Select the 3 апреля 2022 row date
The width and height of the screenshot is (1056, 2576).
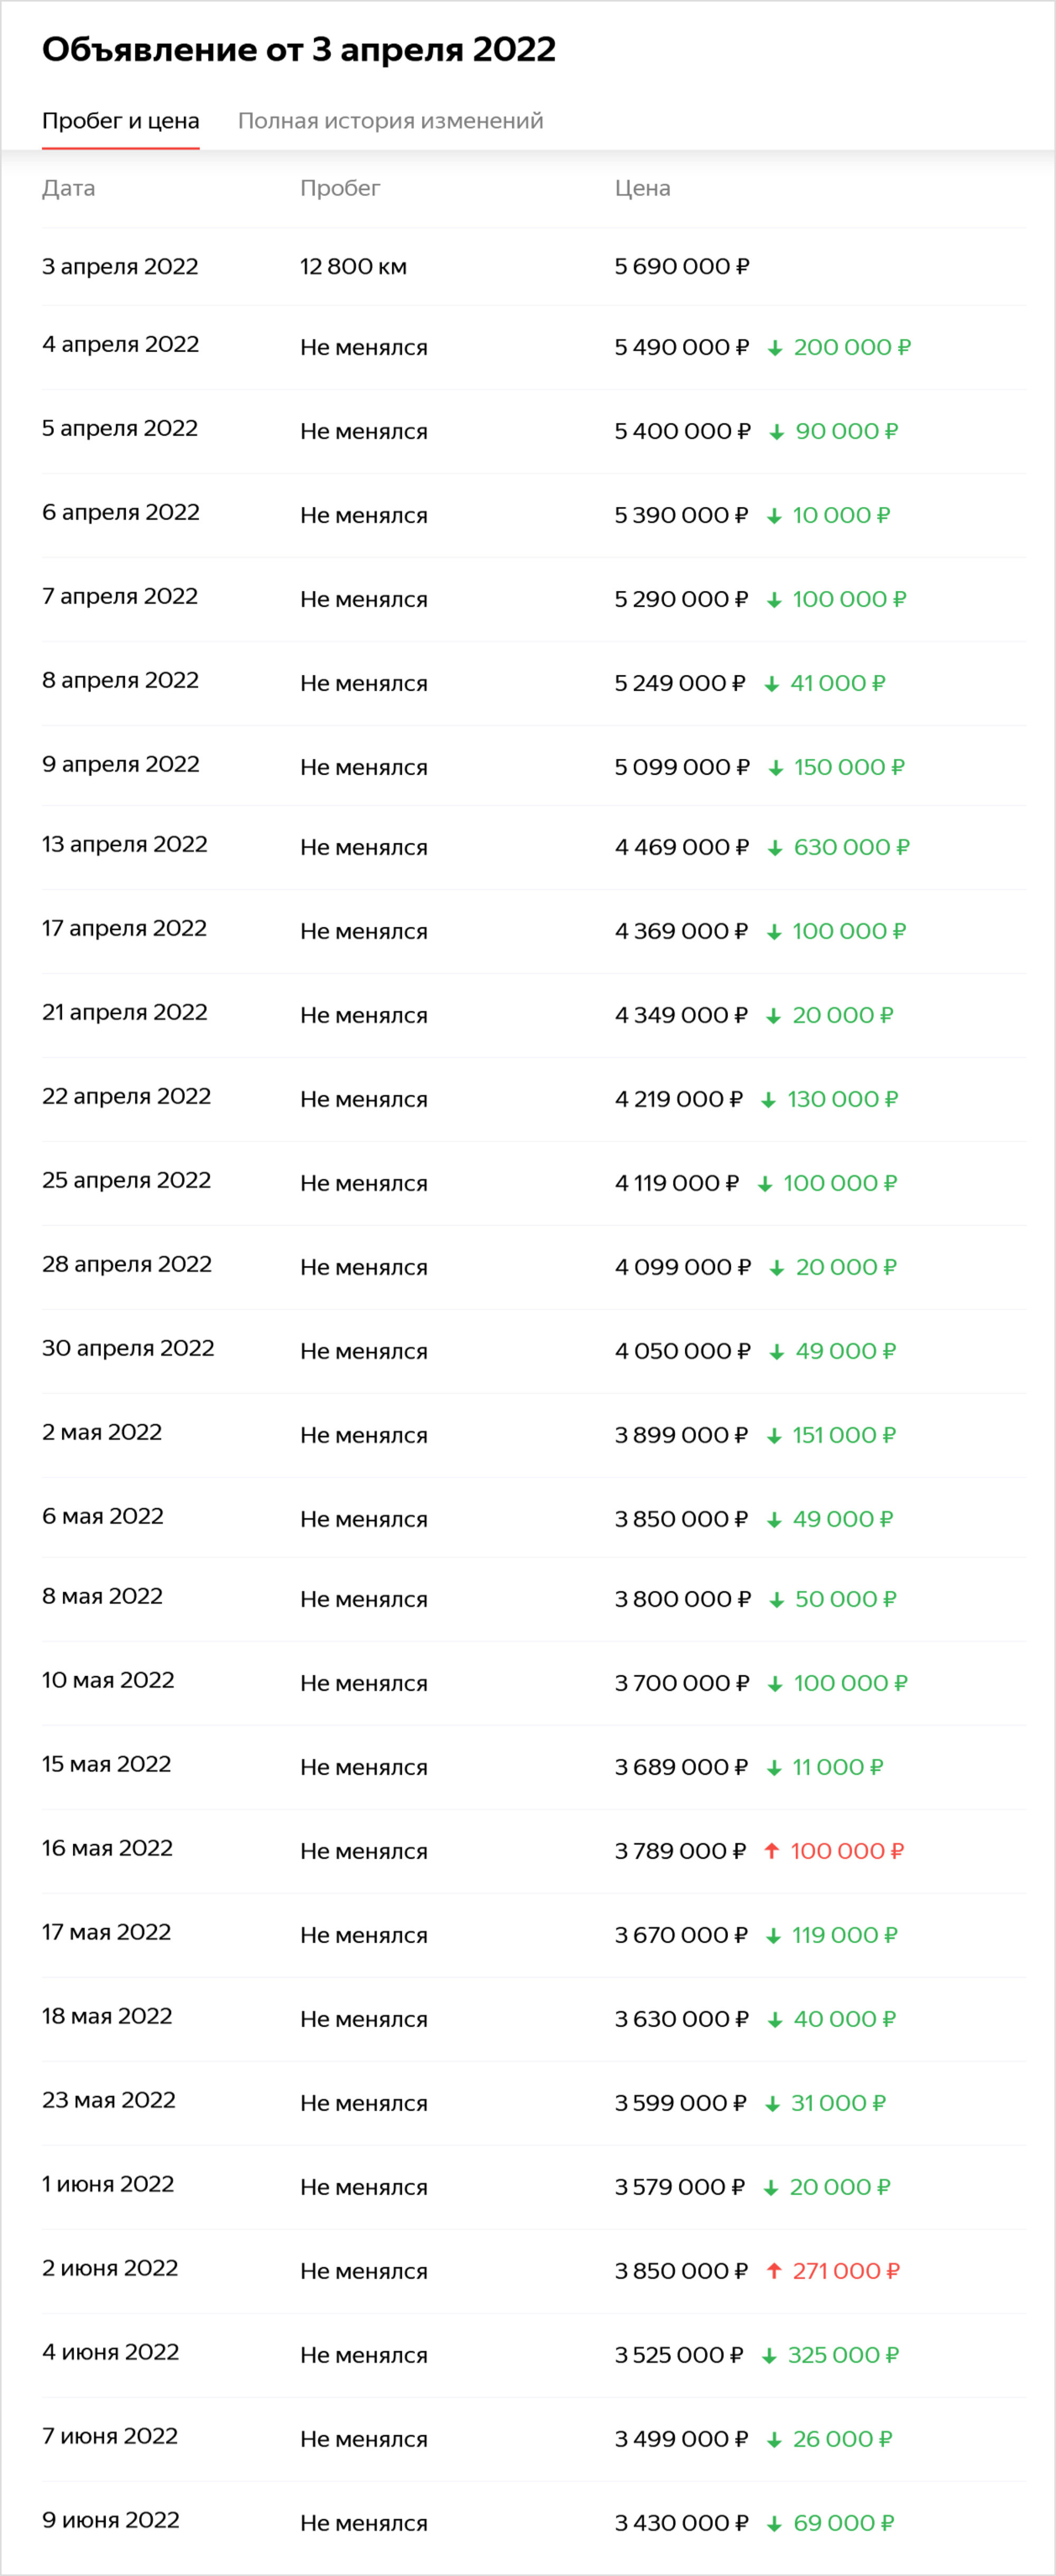click(120, 266)
